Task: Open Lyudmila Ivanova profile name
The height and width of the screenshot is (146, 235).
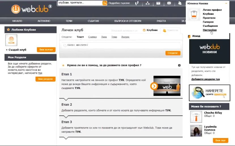Action: click(210, 128)
